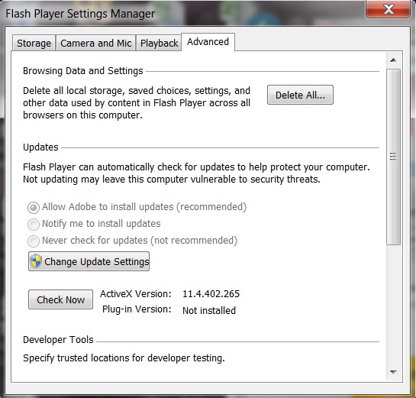Click the 'Not installed' plug-in version text
The image size is (416, 398).
tap(209, 310)
